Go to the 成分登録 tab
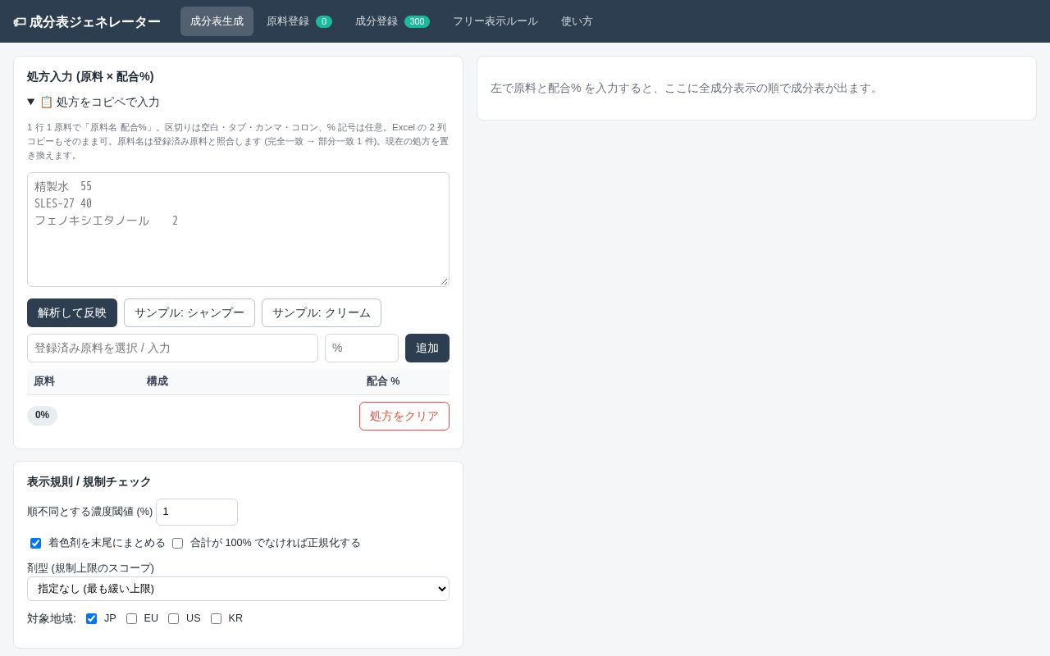Viewport: 1050px width, 656px height. [392, 21]
